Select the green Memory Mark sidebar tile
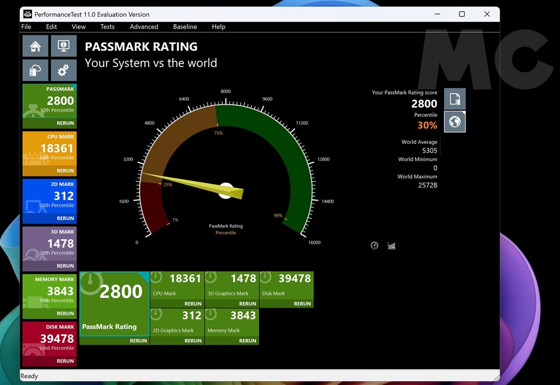Viewport: 560px width, 385px height. click(x=50, y=291)
